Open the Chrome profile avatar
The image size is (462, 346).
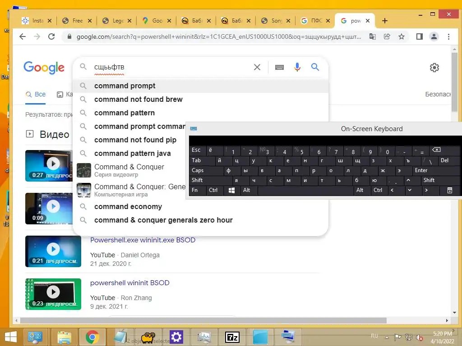pos(434,36)
